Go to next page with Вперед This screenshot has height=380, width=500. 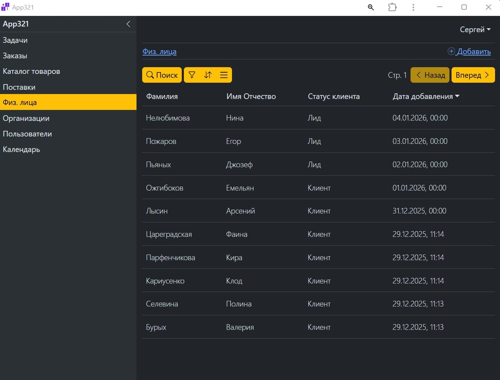tap(473, 75)
